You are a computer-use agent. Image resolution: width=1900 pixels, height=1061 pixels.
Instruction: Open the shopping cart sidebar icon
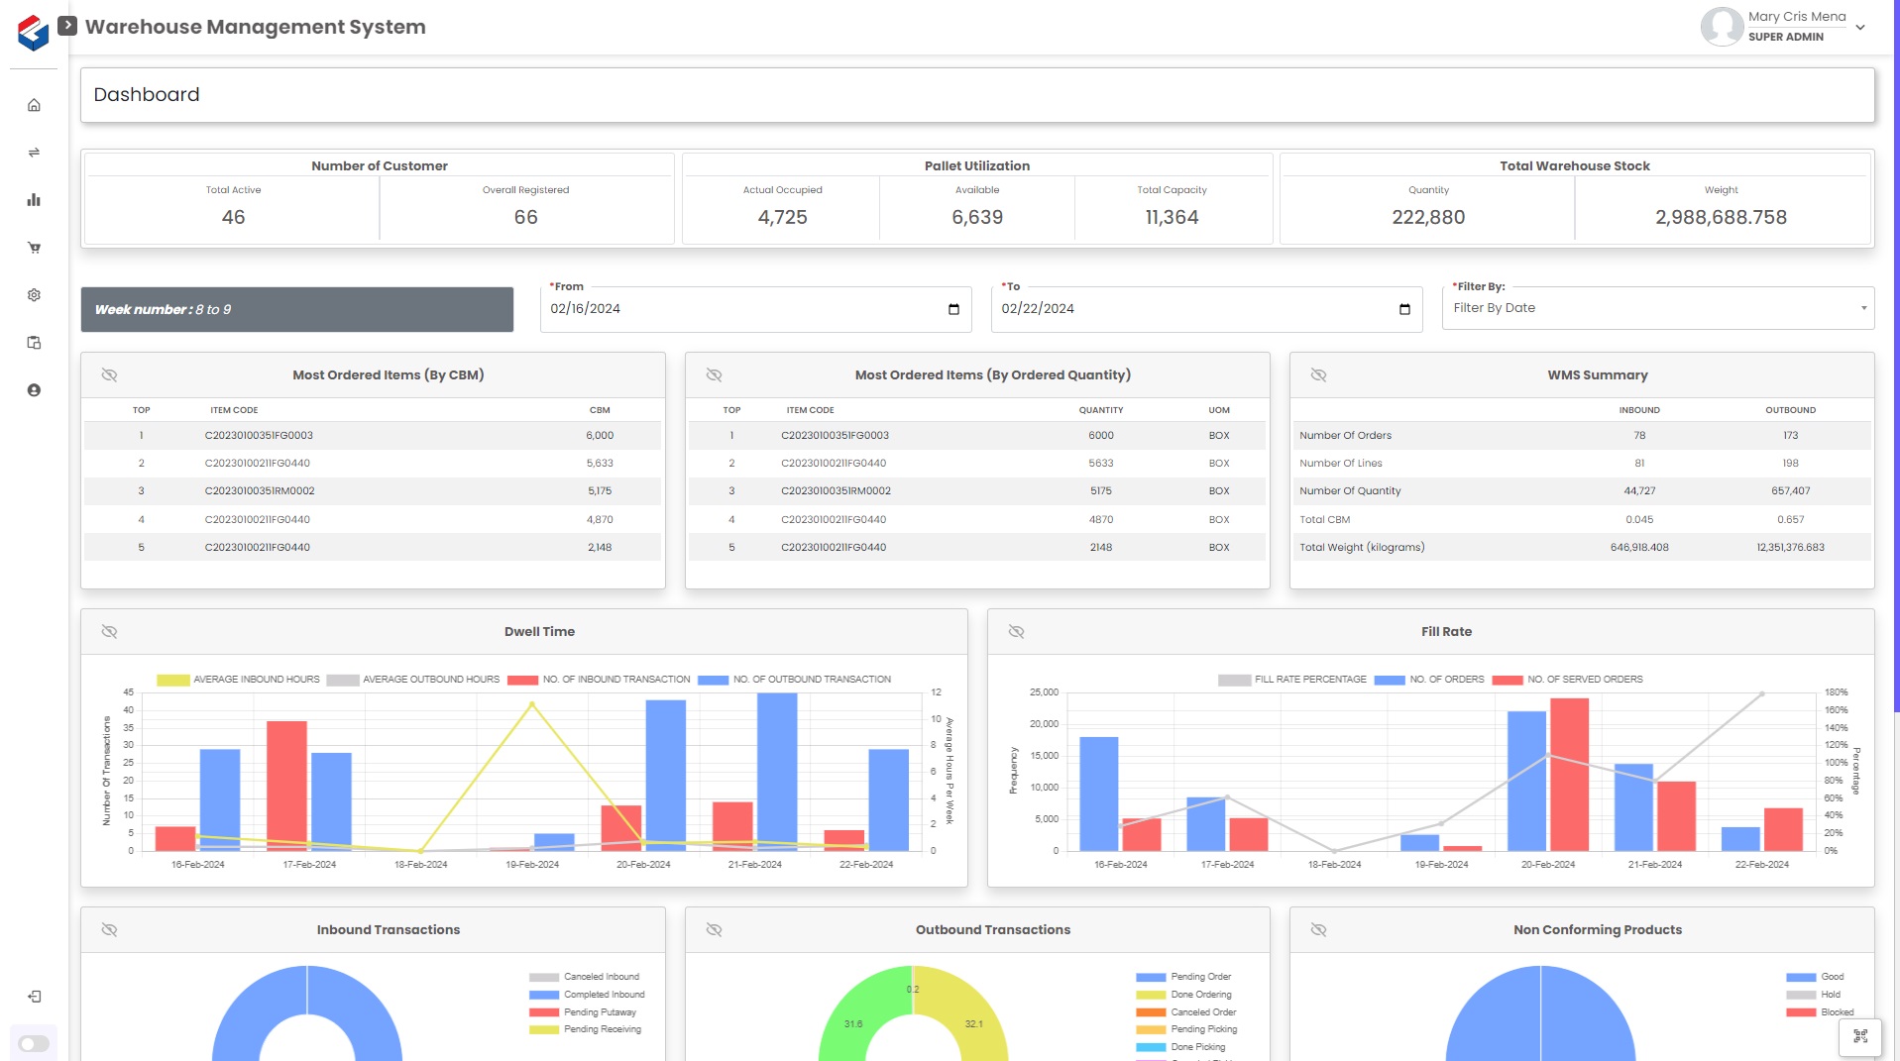34,248
